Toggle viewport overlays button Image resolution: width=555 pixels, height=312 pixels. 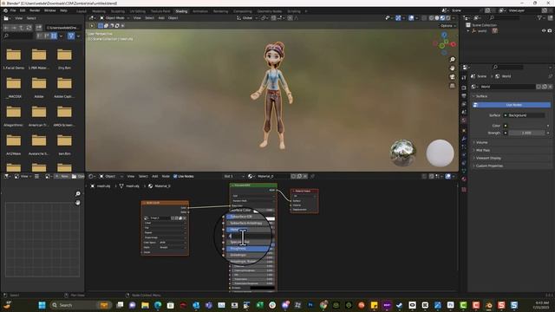[x=411, y=18]
